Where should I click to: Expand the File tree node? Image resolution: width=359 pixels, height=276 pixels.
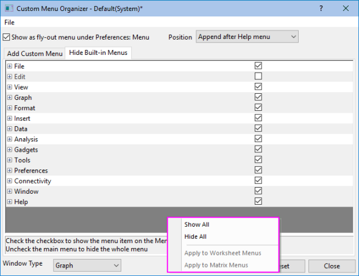(9, 66)
